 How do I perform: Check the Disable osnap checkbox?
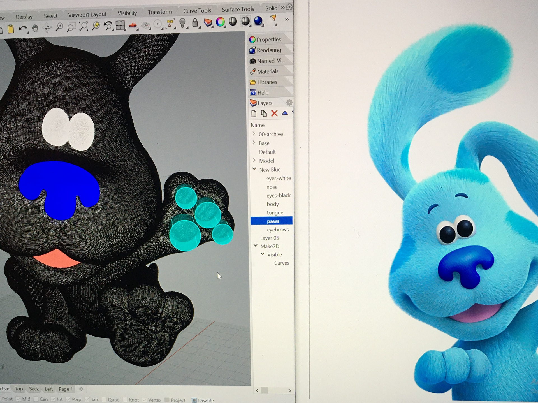194,400
